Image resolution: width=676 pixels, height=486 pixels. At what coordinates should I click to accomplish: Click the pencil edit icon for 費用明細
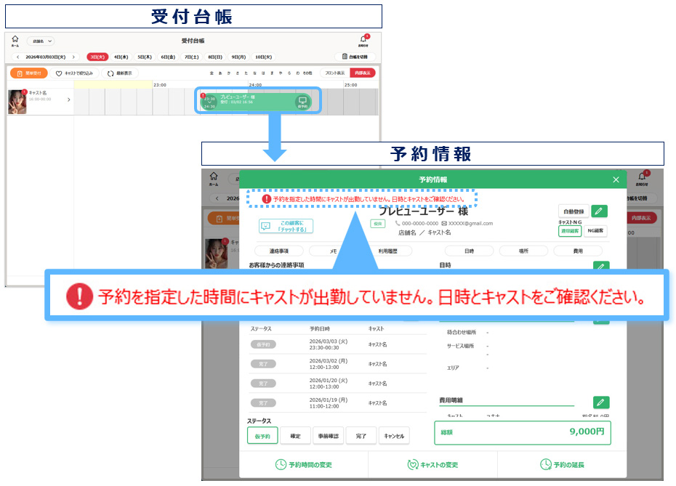coord(600,402)
